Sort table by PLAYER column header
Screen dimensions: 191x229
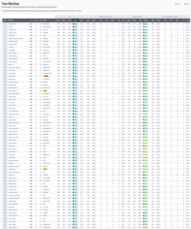tap(10, 20)
